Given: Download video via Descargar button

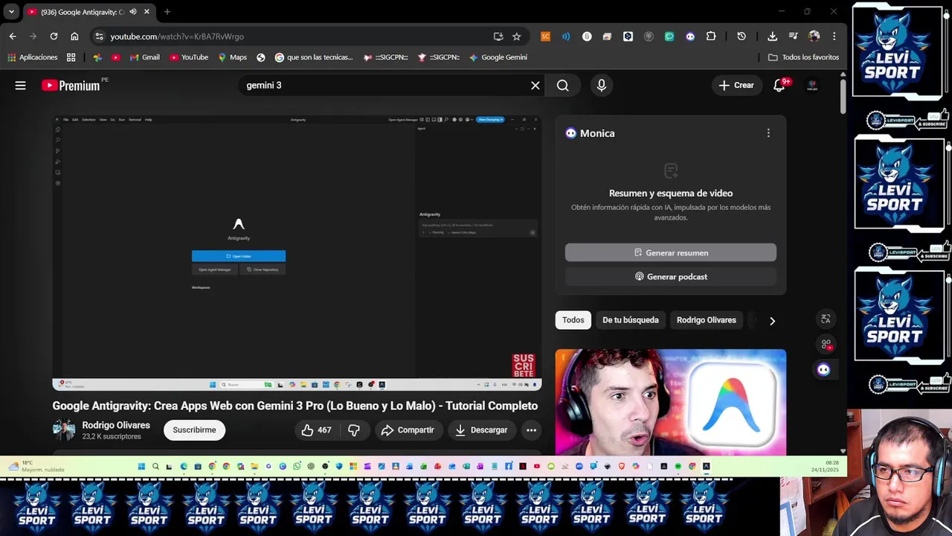Looking at the screenshot, I should point(481,430).
